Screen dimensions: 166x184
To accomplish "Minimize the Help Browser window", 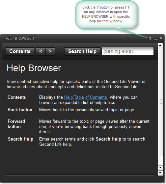I will pos(155,39).
